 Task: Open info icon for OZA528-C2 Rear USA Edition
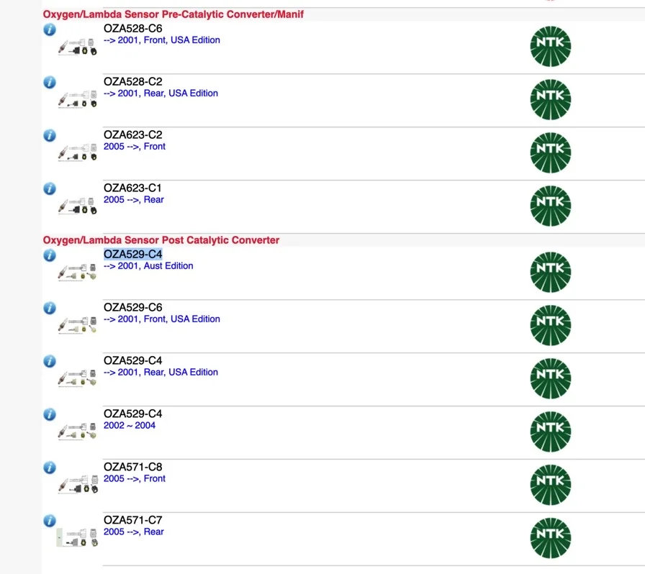50,82
